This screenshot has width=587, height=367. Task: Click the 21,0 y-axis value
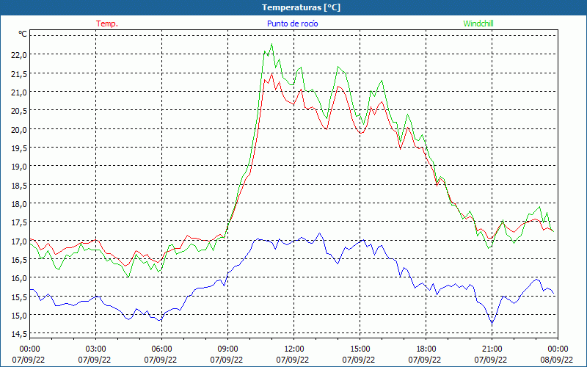pyautogui.click(x=20, y=92)
